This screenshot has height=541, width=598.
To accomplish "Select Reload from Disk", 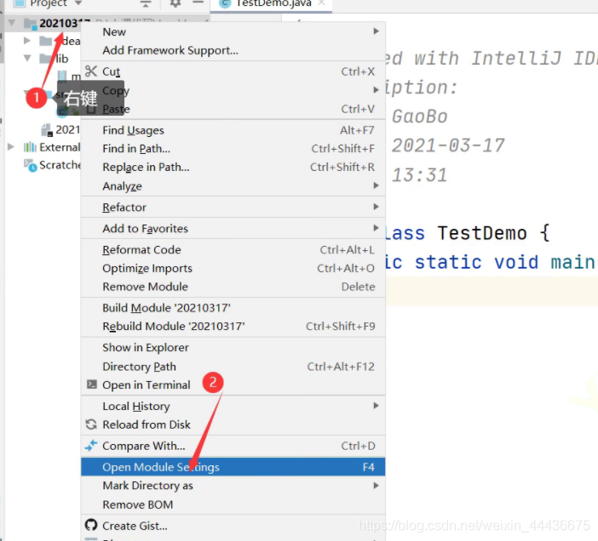I will click(x=233, y=424).
